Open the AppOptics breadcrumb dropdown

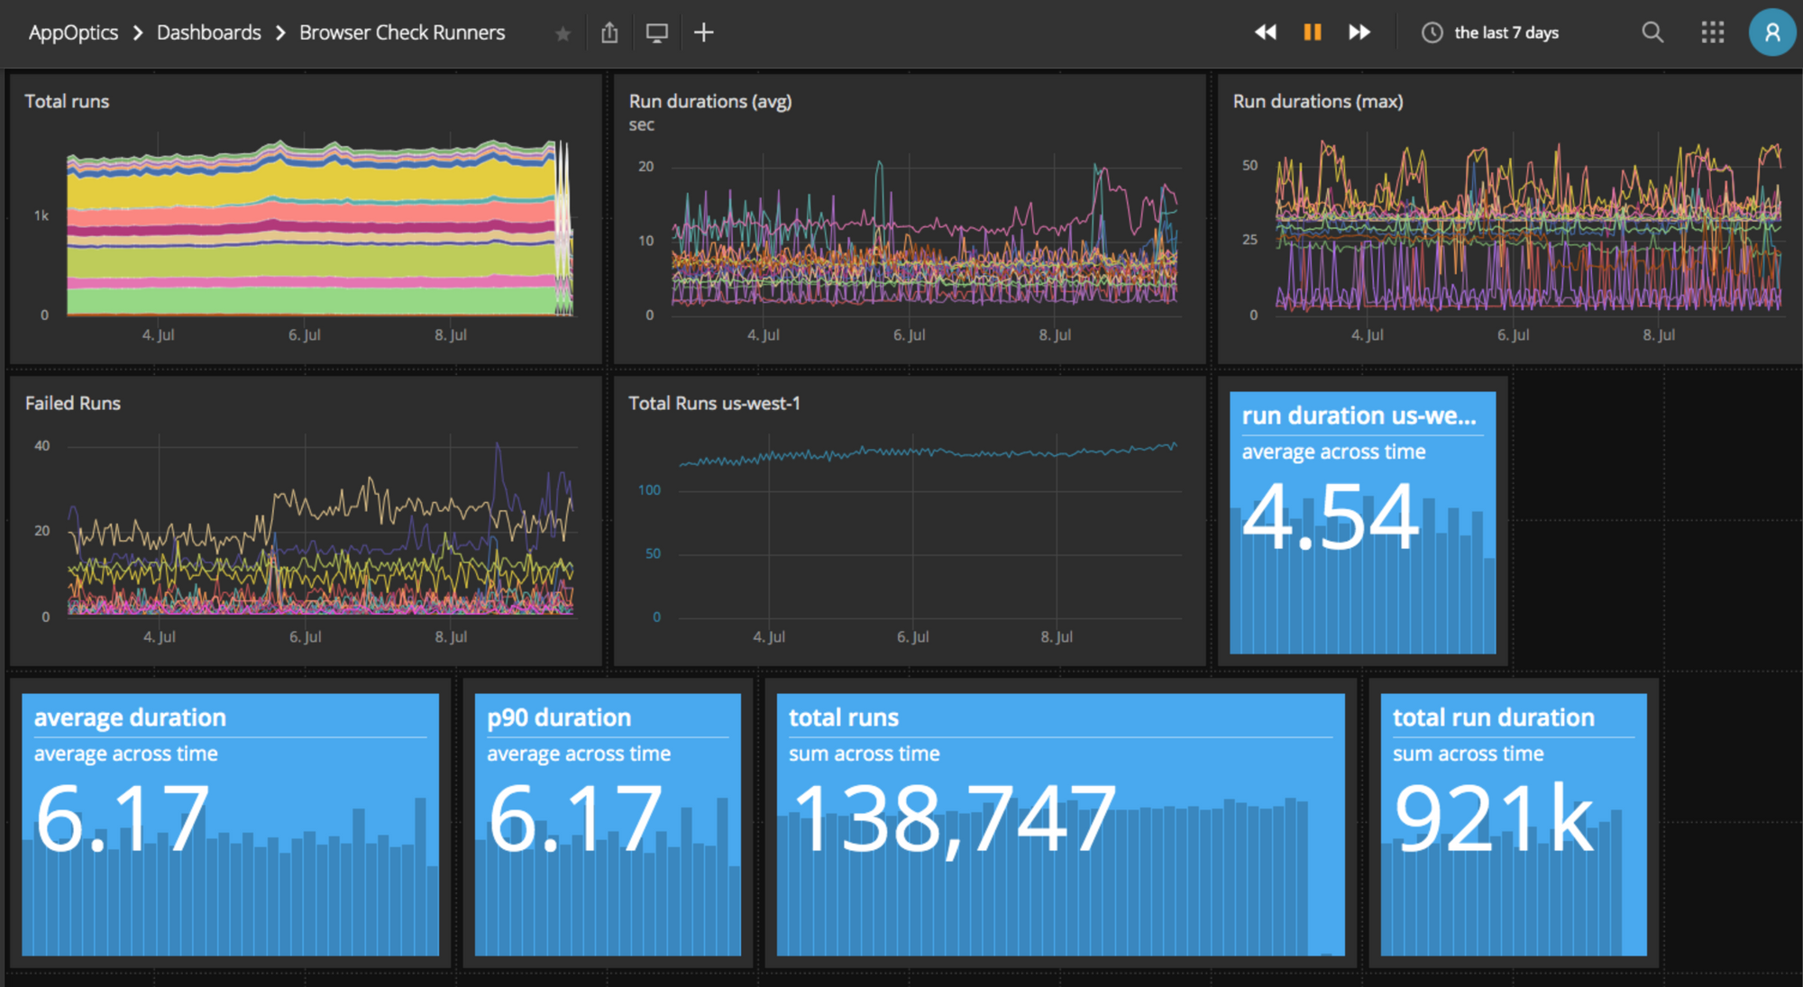point(73,32)
